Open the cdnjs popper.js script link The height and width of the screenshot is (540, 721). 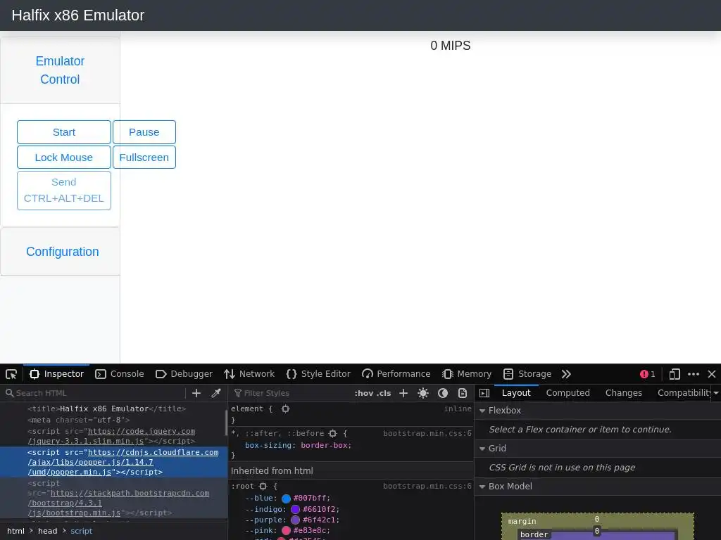point(123,463)
